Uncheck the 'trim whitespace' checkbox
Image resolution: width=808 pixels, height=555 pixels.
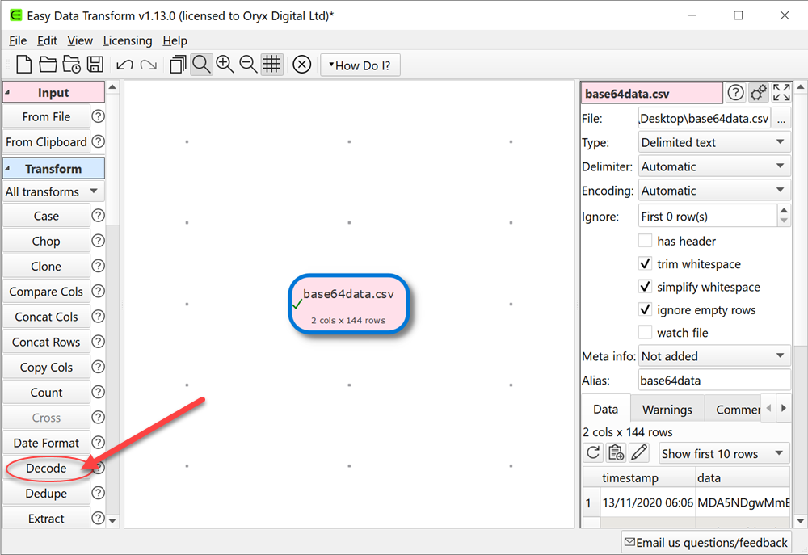(645, 264)
